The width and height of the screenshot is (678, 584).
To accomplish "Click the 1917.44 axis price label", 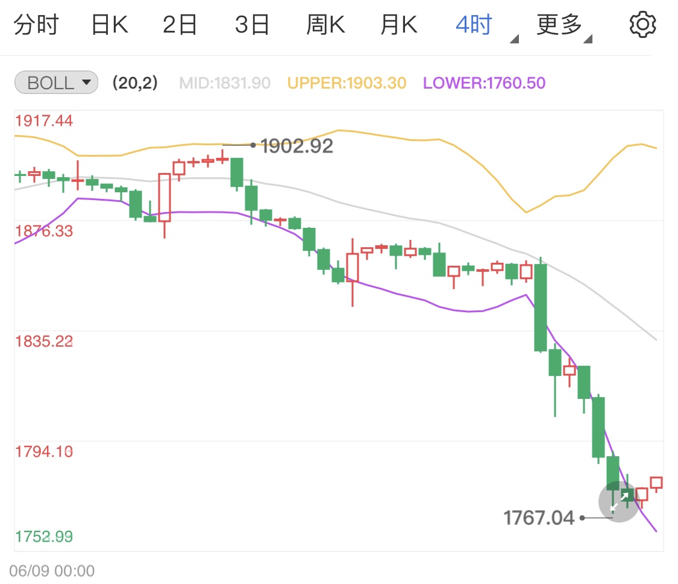I will (x=44, y=121).
